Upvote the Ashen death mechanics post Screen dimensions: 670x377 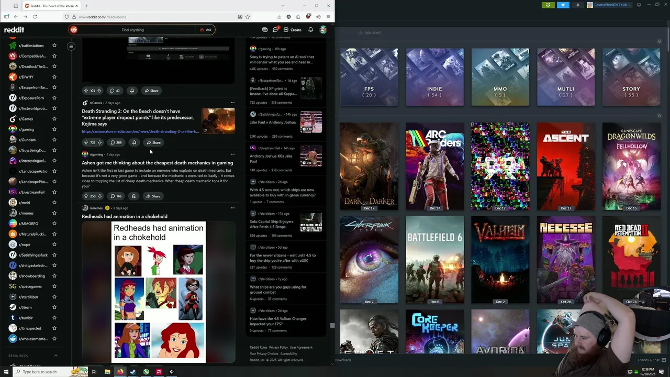tap(86, 196)
